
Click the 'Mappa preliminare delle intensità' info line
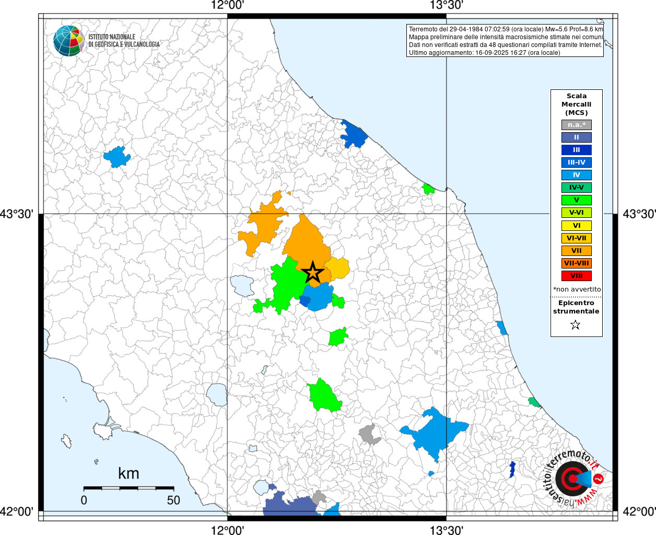click(x=506, y=37)
